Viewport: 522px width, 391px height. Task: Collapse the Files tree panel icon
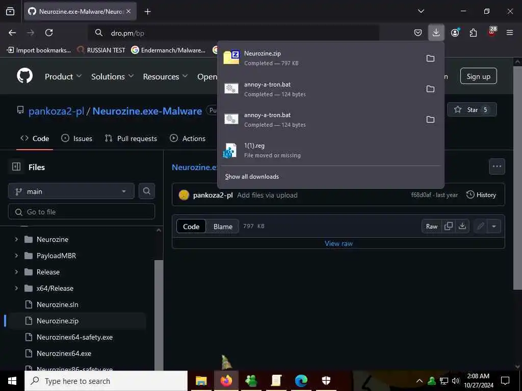pyautogui.click(x=16, y=166)
